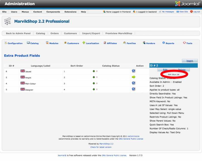Select the Designer row label

pos(29,90)
